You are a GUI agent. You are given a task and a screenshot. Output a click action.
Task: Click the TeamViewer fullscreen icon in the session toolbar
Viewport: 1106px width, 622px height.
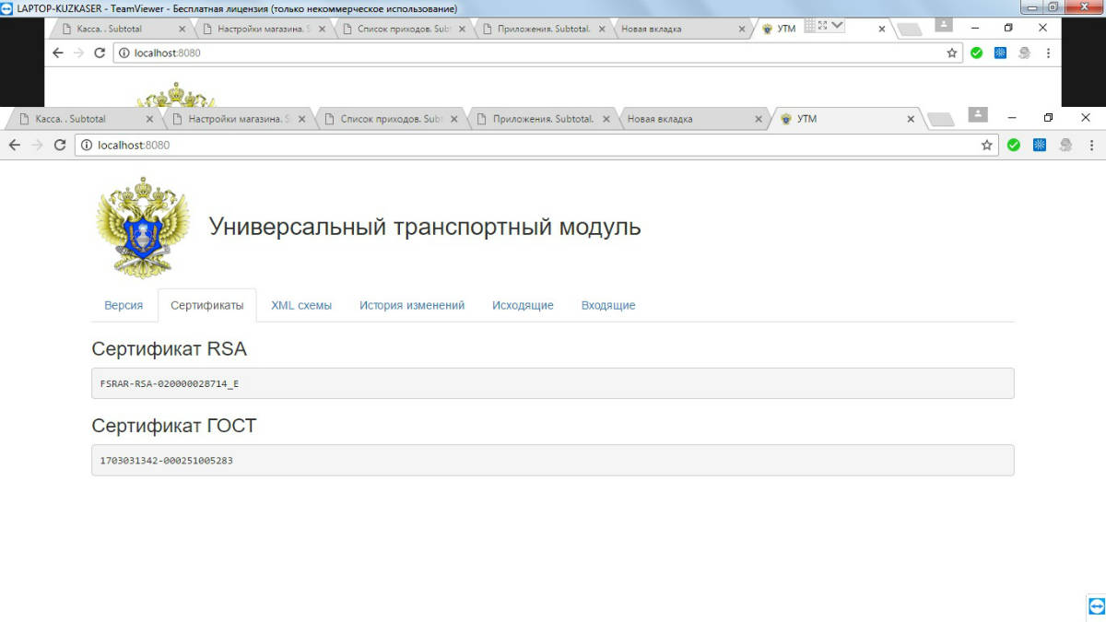tap(823, 26)
